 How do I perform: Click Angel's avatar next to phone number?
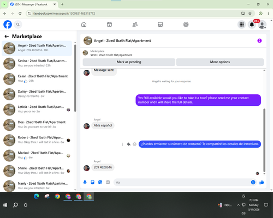click(86, 168)
